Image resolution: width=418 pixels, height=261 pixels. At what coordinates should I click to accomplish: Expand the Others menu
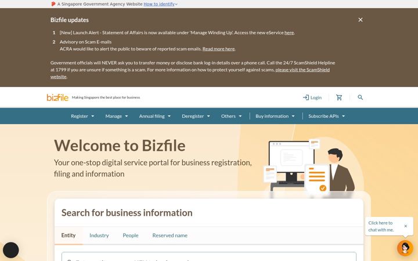231,116
